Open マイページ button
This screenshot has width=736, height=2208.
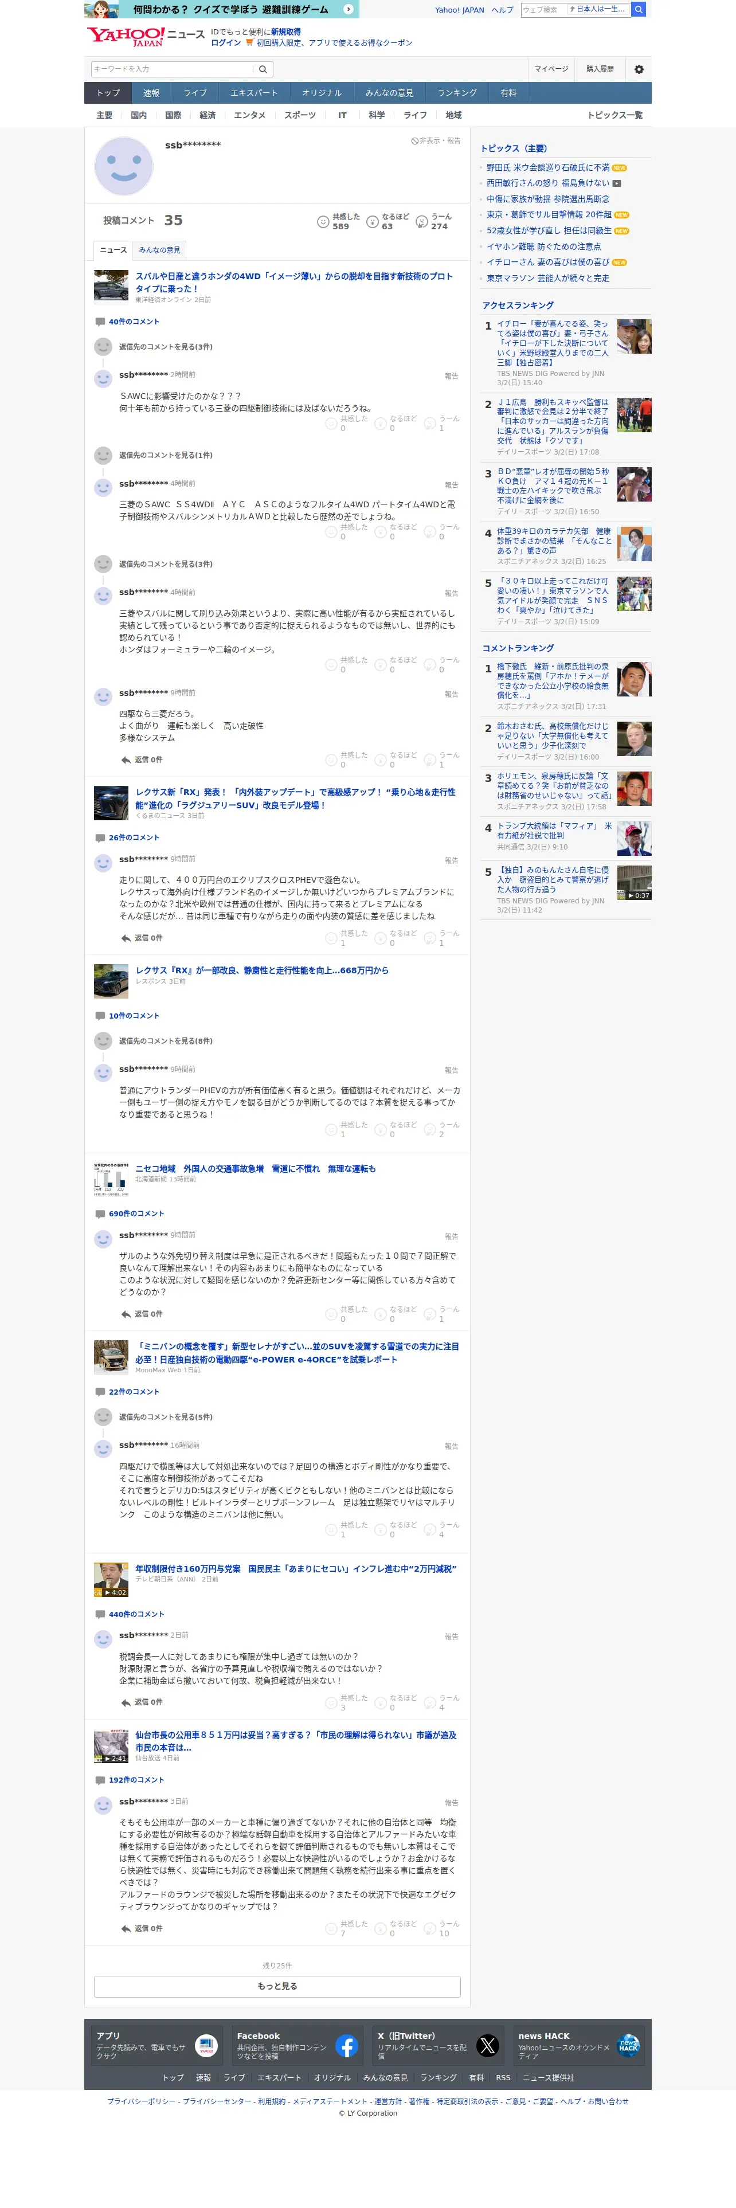tap(551, 69)
